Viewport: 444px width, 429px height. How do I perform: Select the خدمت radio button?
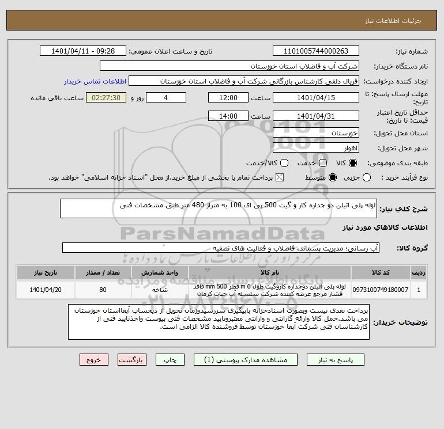pos(323,163)
